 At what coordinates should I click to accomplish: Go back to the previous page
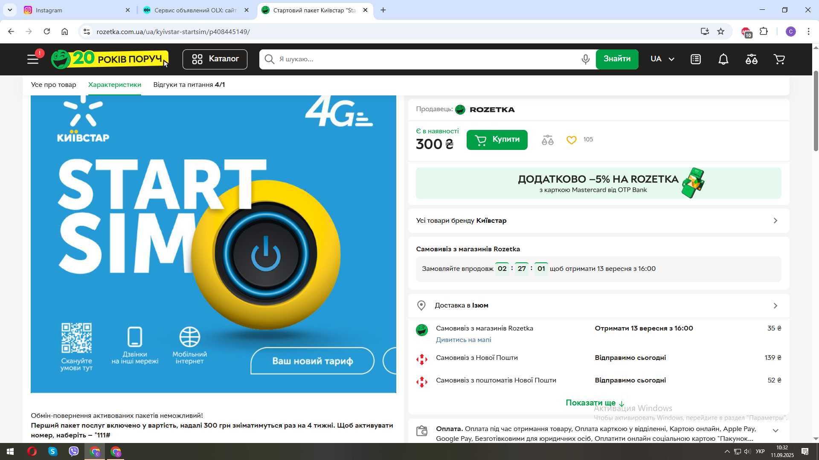(x=12, y=32)
